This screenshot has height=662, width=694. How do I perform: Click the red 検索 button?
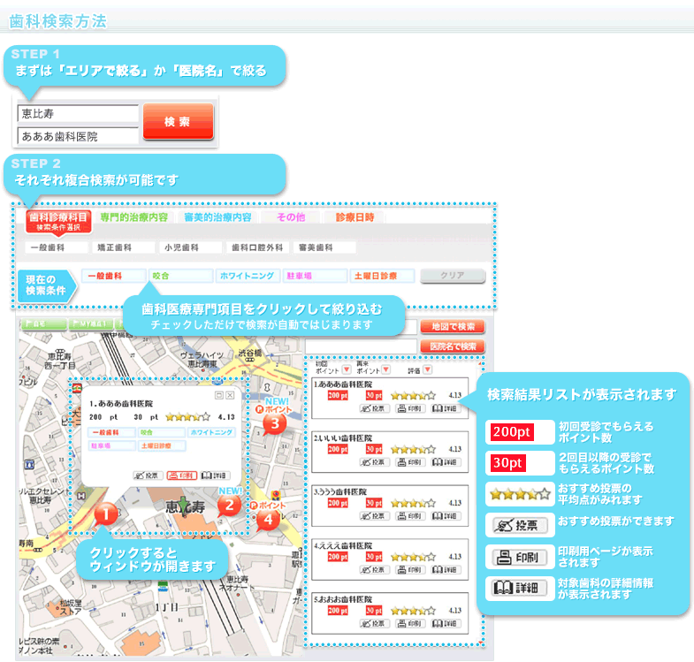coord(178,121)
